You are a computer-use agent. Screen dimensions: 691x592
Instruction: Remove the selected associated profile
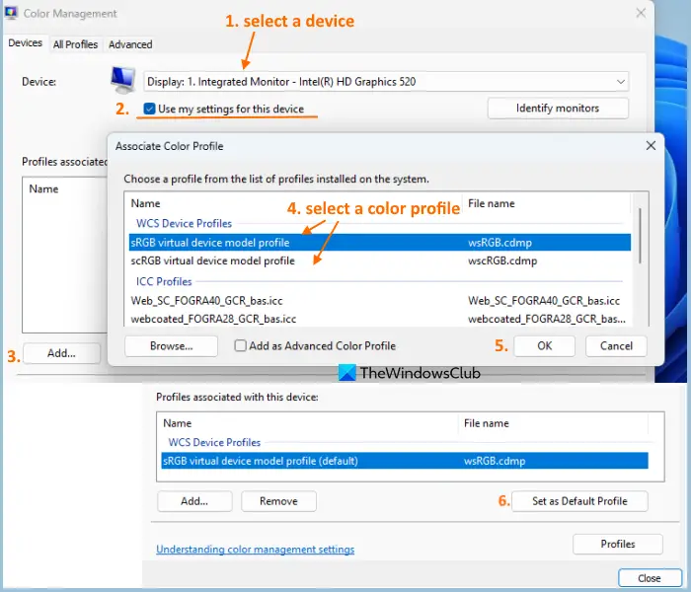pos(278,501)
